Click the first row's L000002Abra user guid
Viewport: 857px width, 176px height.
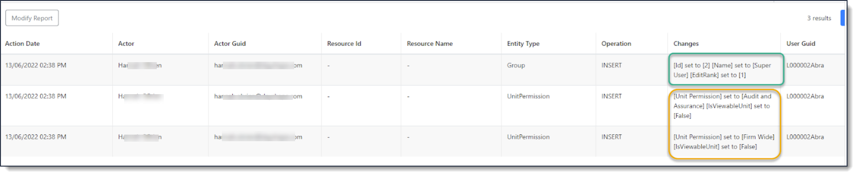click(805, 65)
